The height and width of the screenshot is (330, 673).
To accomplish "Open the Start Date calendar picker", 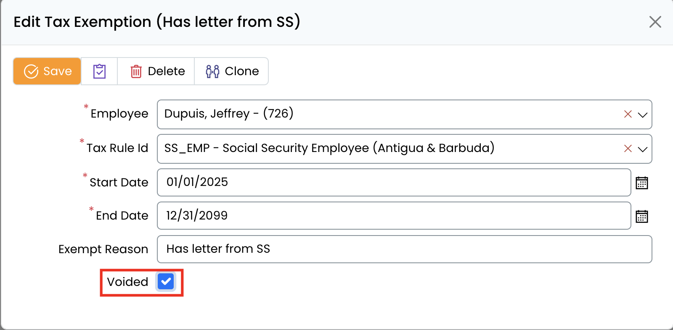I will tap(641, 183).
